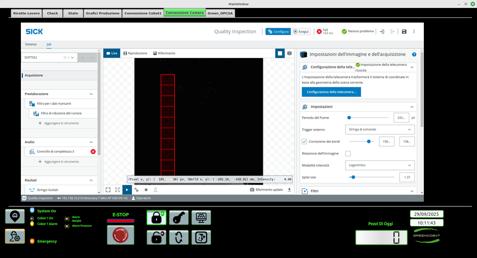Click Riferimento update button
This screenshot has width=477, height=258.
(x=266, y=190)
